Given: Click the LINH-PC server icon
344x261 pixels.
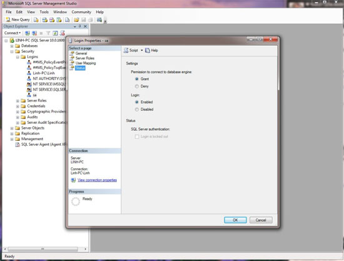Looking at the screenshot, I should (x=12, y=41).
